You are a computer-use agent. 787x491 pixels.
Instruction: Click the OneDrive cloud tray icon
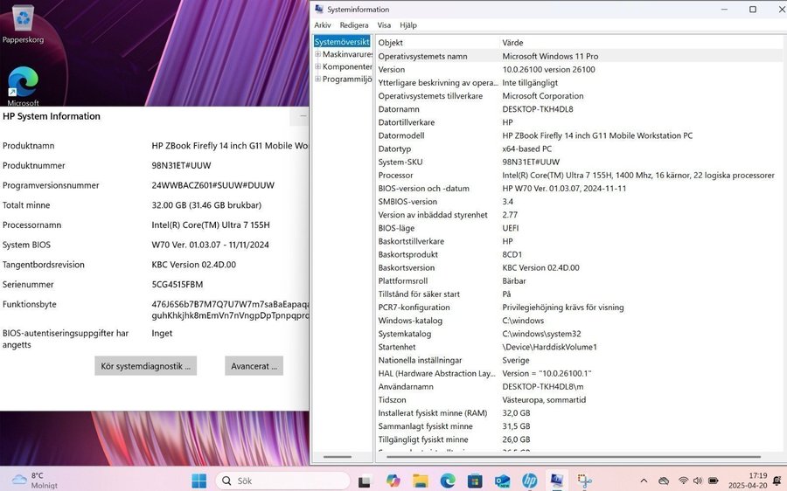pos(664,481)
